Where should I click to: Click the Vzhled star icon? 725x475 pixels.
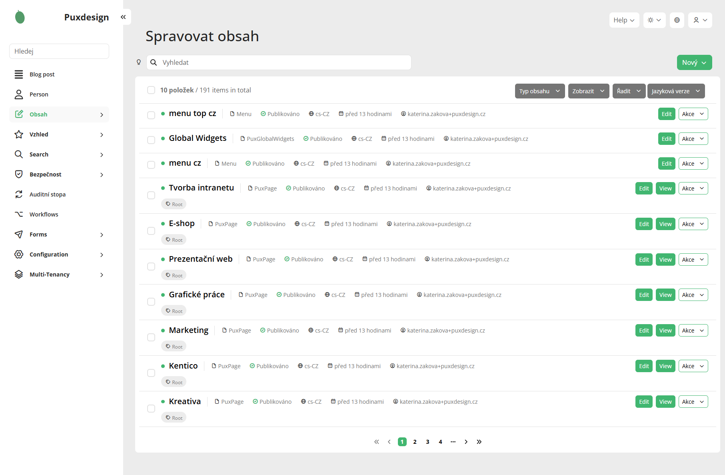[x=19, y=134]
